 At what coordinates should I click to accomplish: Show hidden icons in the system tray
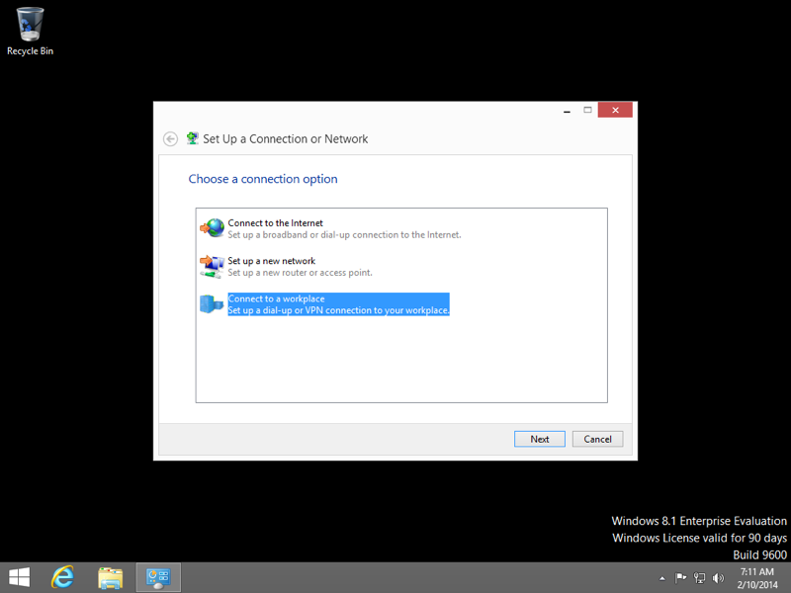662,578
